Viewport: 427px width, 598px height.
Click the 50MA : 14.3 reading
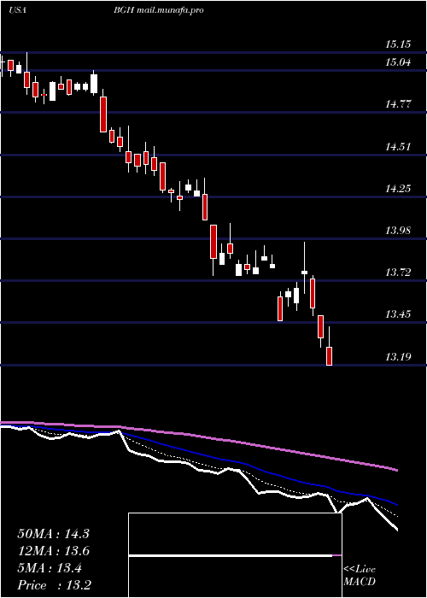tap(53, 534)
